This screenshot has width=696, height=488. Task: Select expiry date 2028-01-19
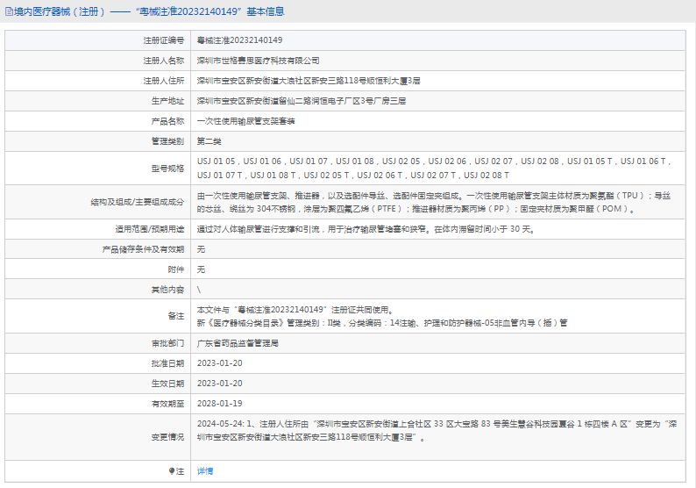pyautogui.click(x=220, y=404)
